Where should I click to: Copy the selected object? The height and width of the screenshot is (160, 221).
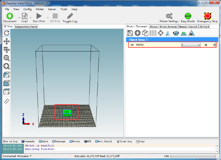145,33
